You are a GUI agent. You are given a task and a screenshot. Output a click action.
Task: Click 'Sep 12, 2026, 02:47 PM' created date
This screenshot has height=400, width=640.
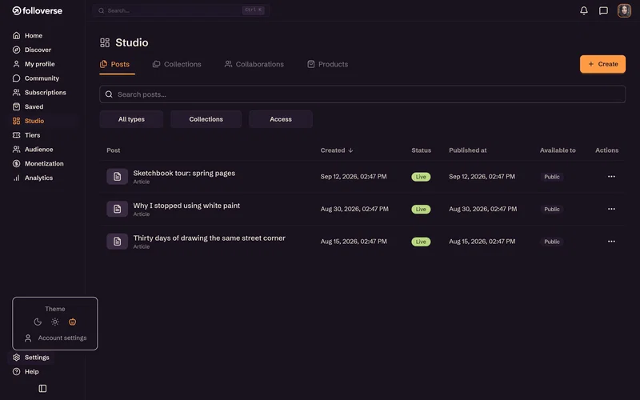tap(354, 177)
